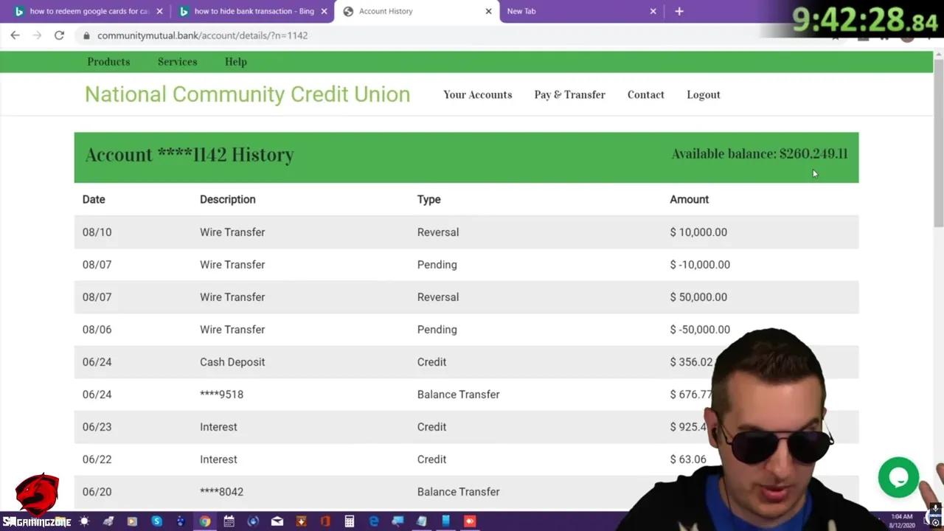944x531 pixels.
Task: Click the sun-shaped icon in the taskbar
Action: (84, 521)
